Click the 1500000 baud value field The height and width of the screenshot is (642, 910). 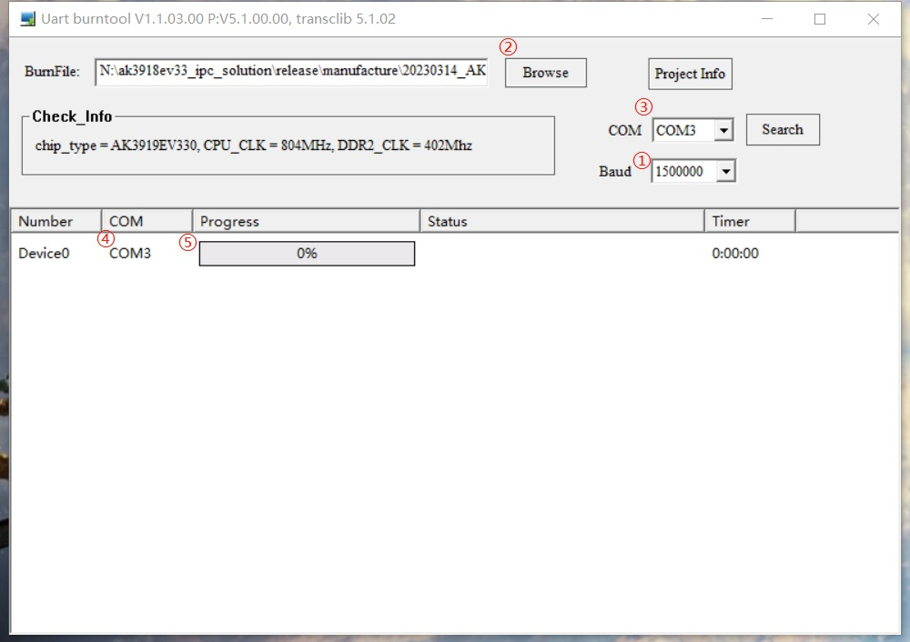pos(682,171)
